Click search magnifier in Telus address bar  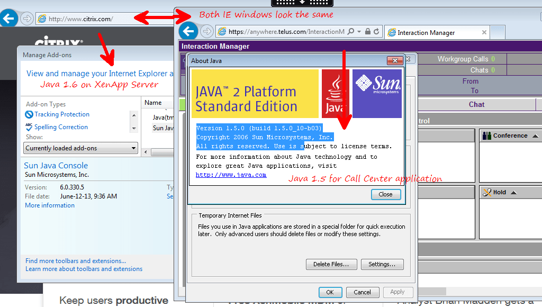pyautogui.click(x=351, y=31)
